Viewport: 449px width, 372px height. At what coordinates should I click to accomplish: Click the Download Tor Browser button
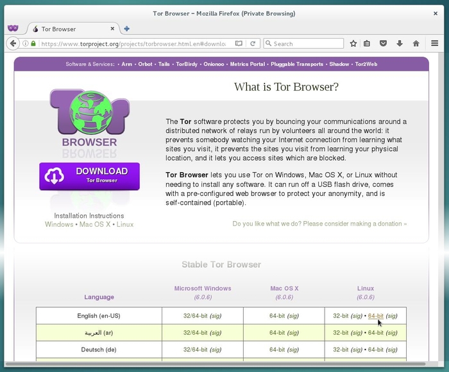tap(89, 176)
